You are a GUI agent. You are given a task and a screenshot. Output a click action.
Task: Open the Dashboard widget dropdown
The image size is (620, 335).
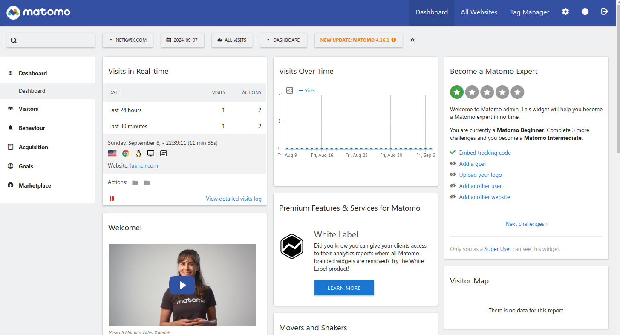click(x=283, y=40)
